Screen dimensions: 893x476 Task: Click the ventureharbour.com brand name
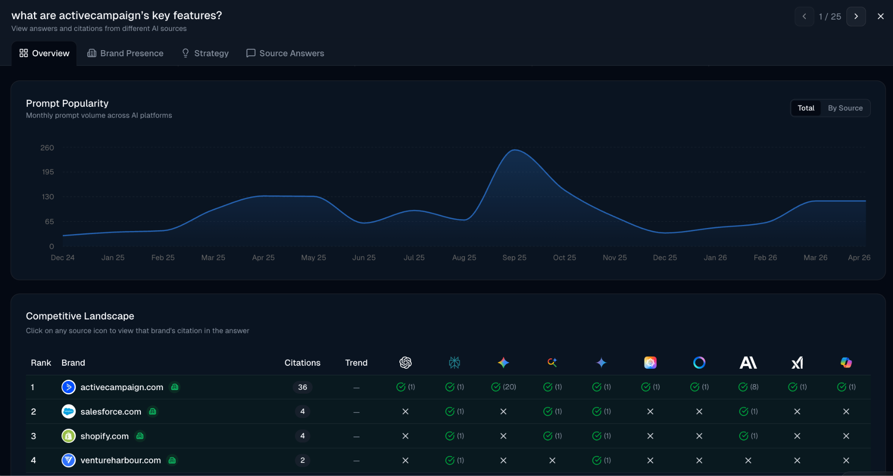click(121, 460)
